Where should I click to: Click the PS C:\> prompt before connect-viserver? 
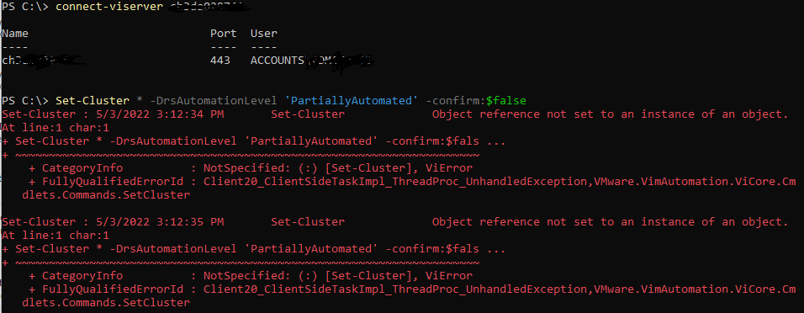27,7
